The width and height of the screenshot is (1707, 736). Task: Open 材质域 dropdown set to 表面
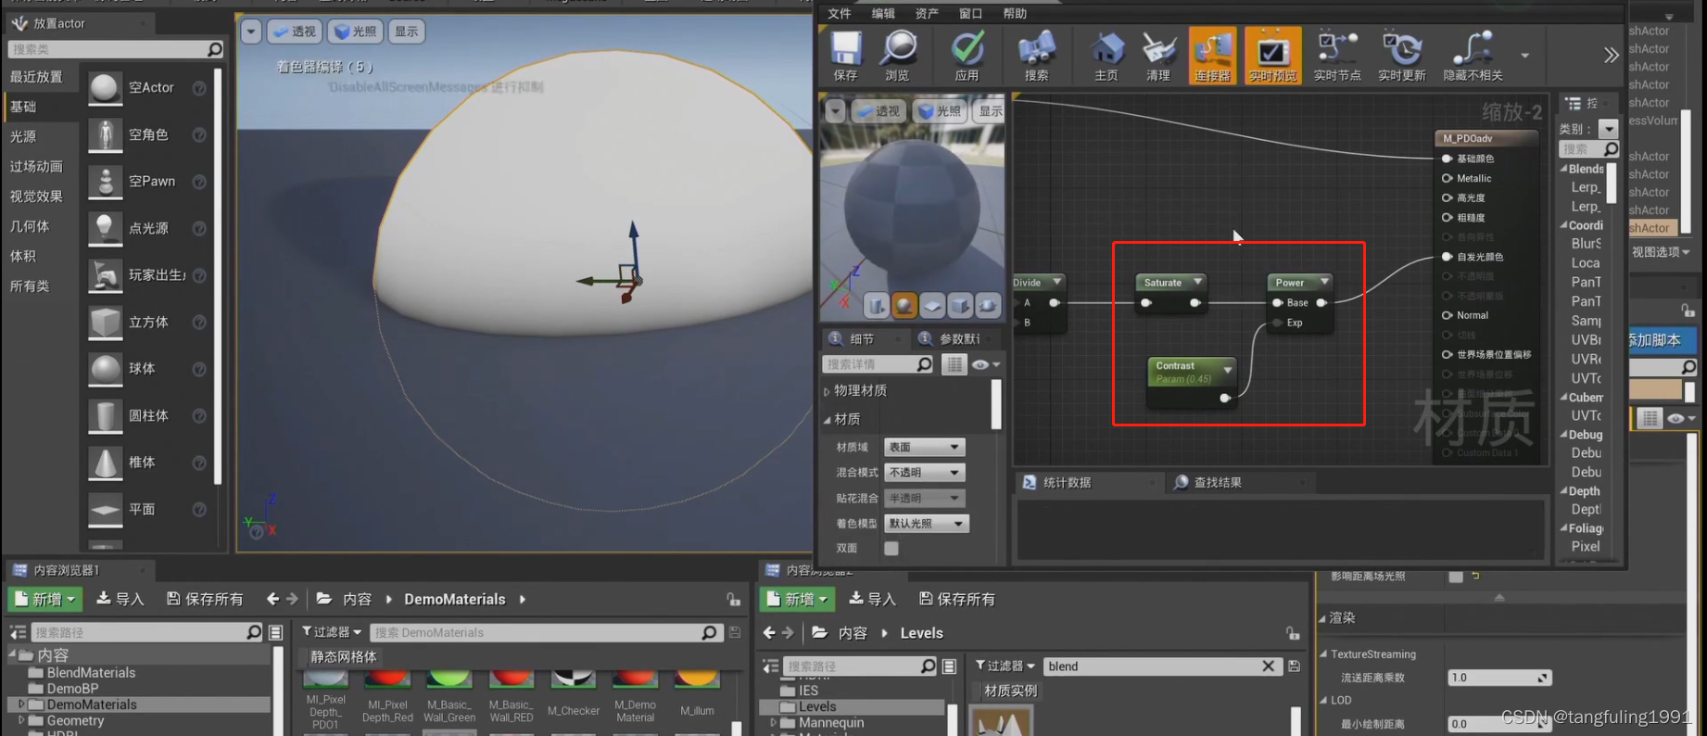[x=925, y=447]
